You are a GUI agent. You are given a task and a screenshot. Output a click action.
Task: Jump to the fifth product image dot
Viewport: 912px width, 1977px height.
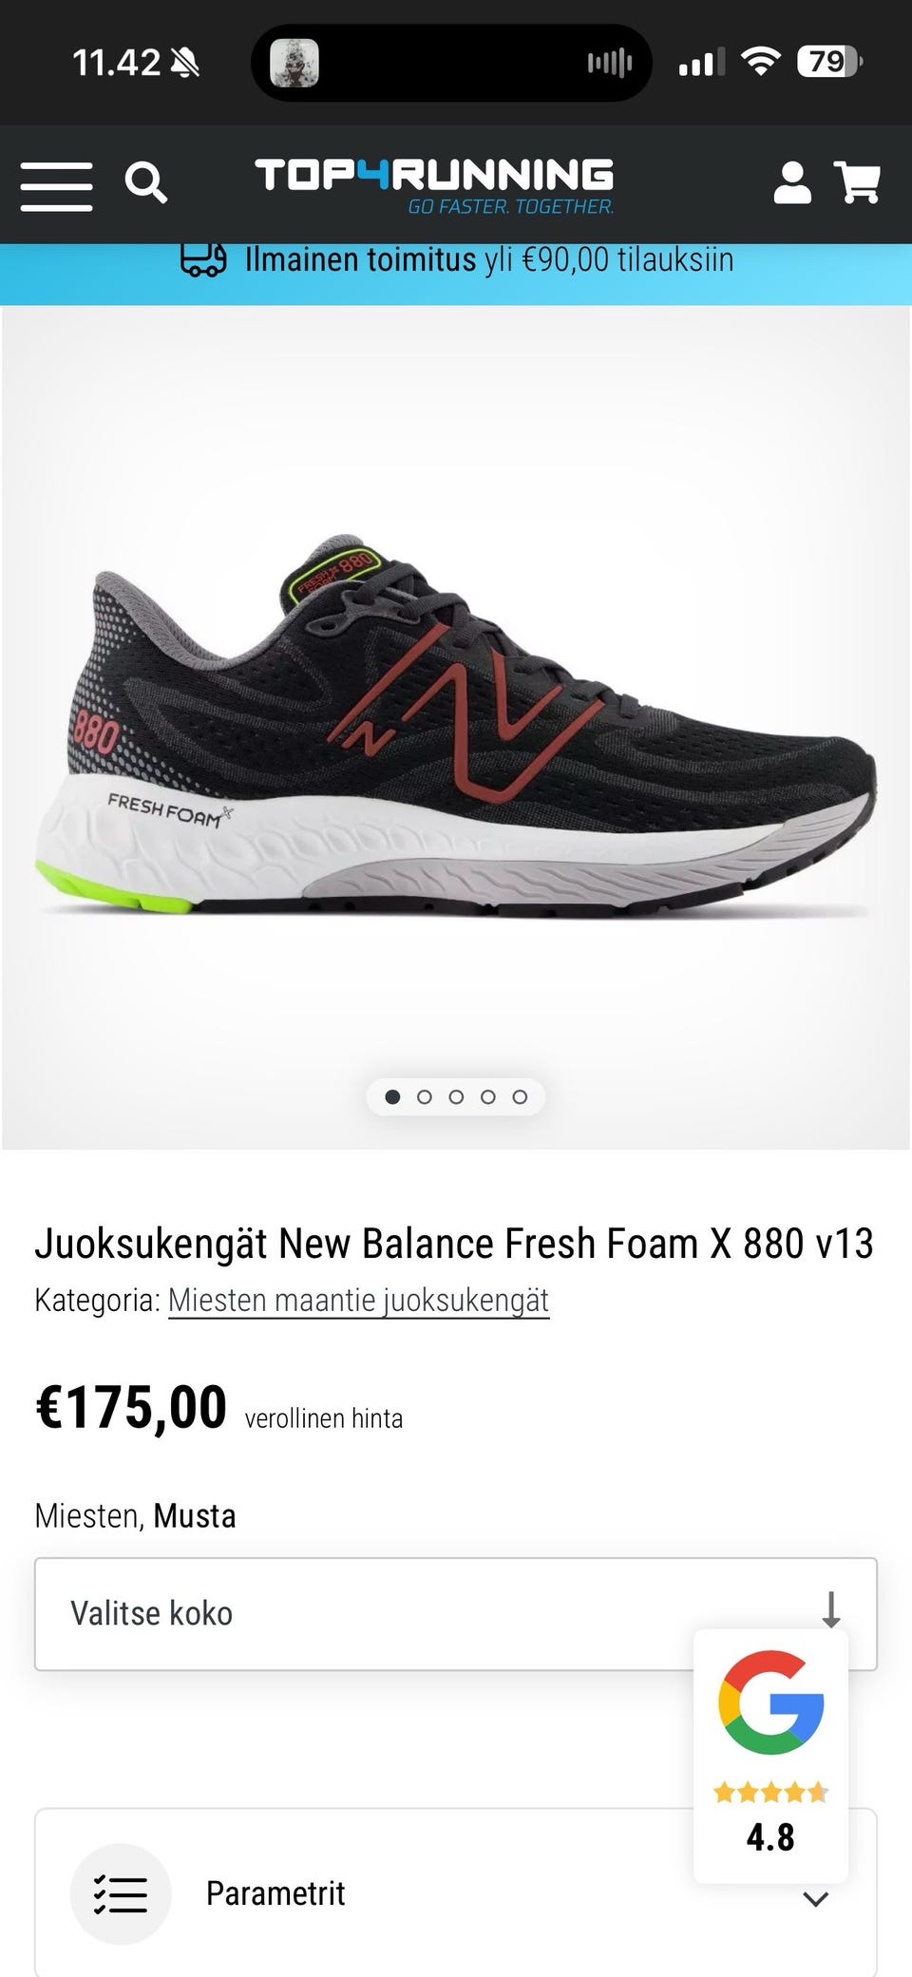[x=520, y=1096]
